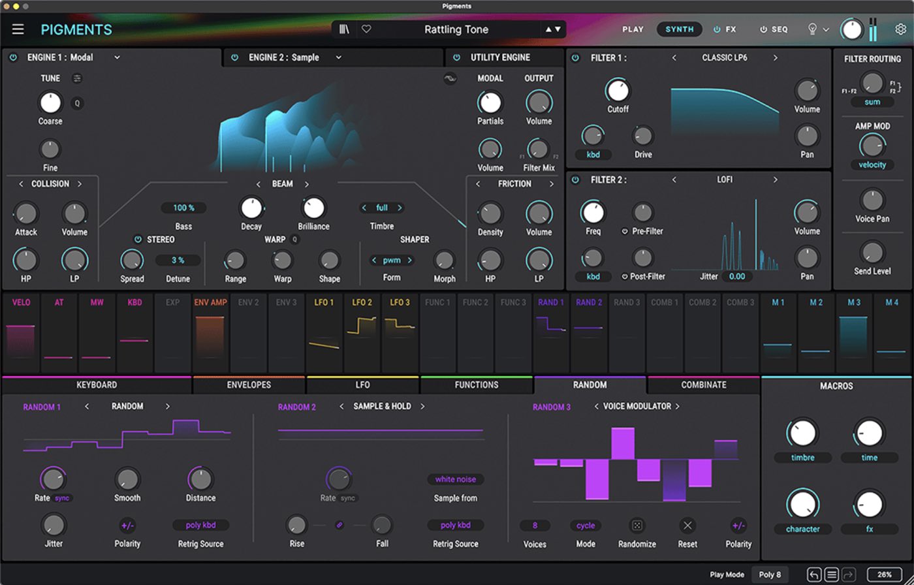Open the preset library browser icon

pos(344,29)
